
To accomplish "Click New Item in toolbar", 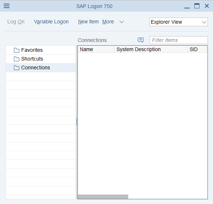I will (88, 22).
